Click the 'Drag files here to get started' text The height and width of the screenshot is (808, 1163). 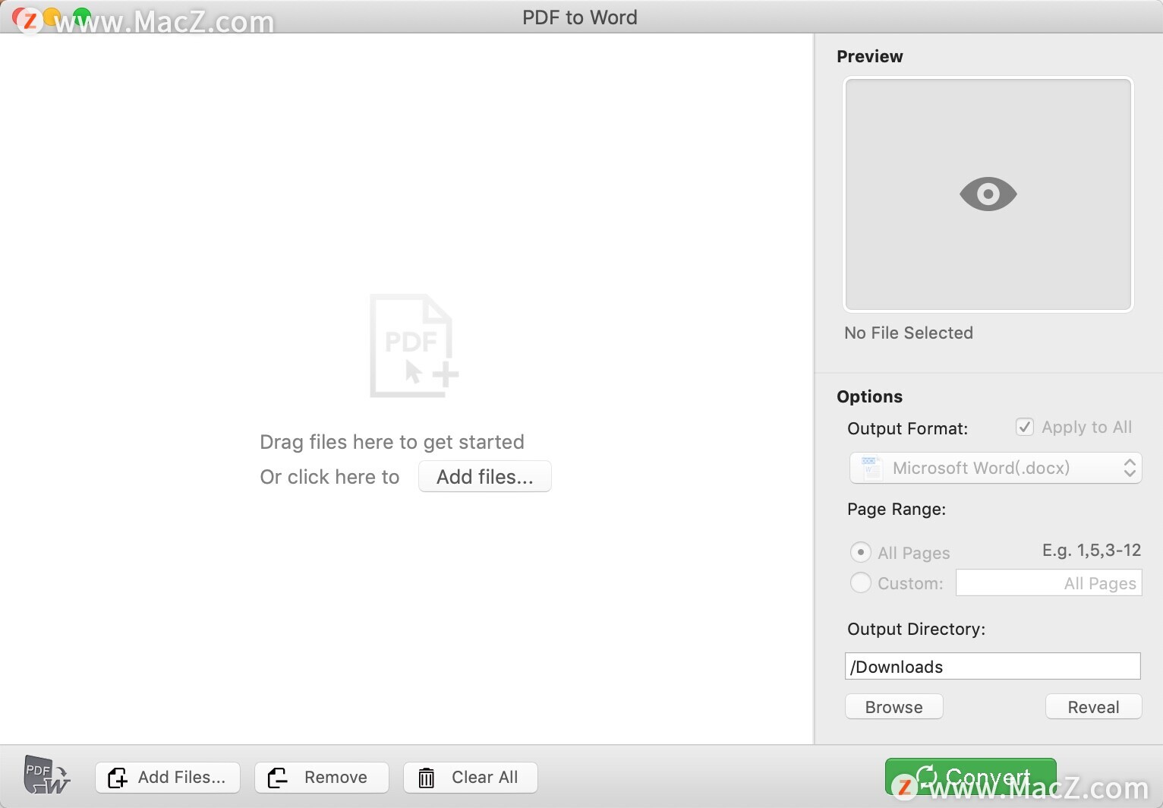pyautogui.click(x=392, y=442)
